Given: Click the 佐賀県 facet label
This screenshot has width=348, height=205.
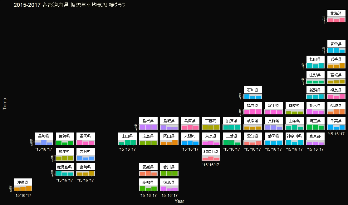Looking at the screenshot, I should (65, 136).
